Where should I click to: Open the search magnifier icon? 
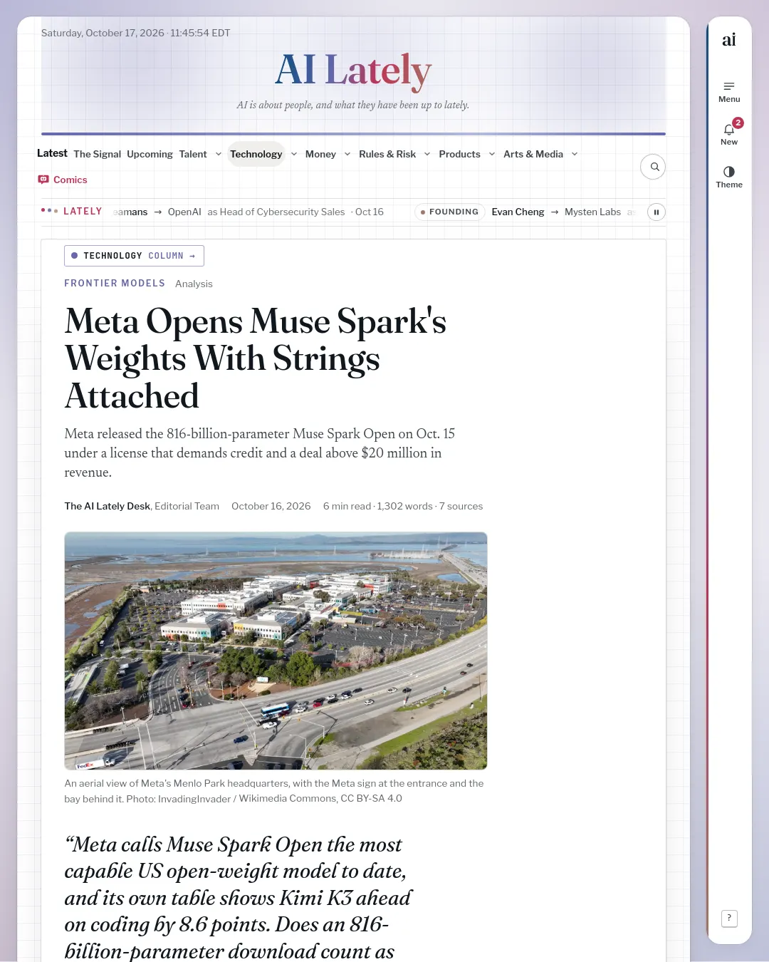coord(654,167)
